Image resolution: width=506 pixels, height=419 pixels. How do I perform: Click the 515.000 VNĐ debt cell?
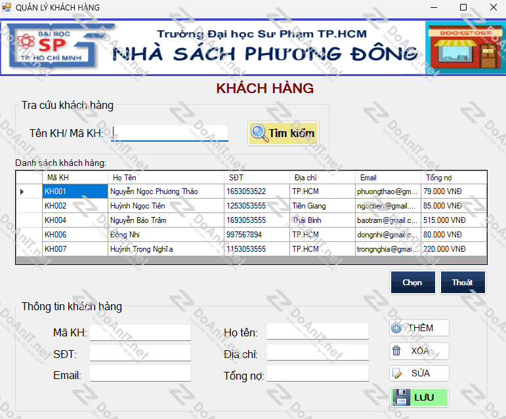[454, 220]
